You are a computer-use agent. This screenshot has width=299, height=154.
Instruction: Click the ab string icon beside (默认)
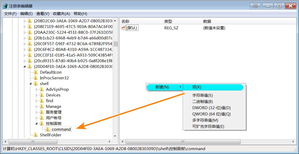pyautogui.click(x=123, y=28)
